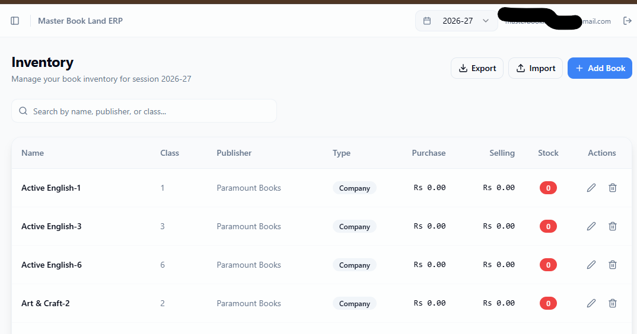The height and width of the screenshot is (334, 637).
Task: Click Paramount Books in Active English-3 row
Action: click(x=249, y=226)
